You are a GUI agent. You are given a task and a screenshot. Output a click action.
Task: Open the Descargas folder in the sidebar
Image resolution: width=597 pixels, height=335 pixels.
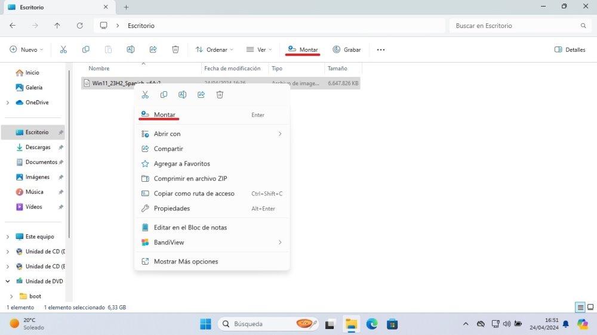(38, 147)
